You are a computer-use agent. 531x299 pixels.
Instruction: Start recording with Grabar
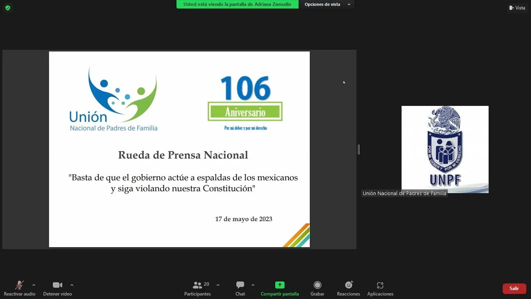click(317, 288)
